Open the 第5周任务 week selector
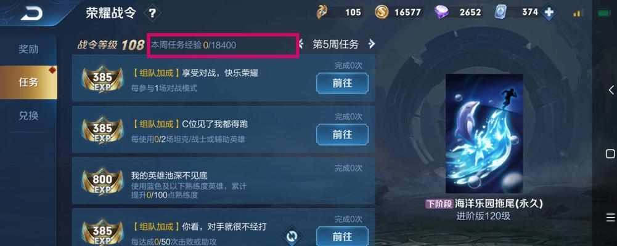 [336, 44]
